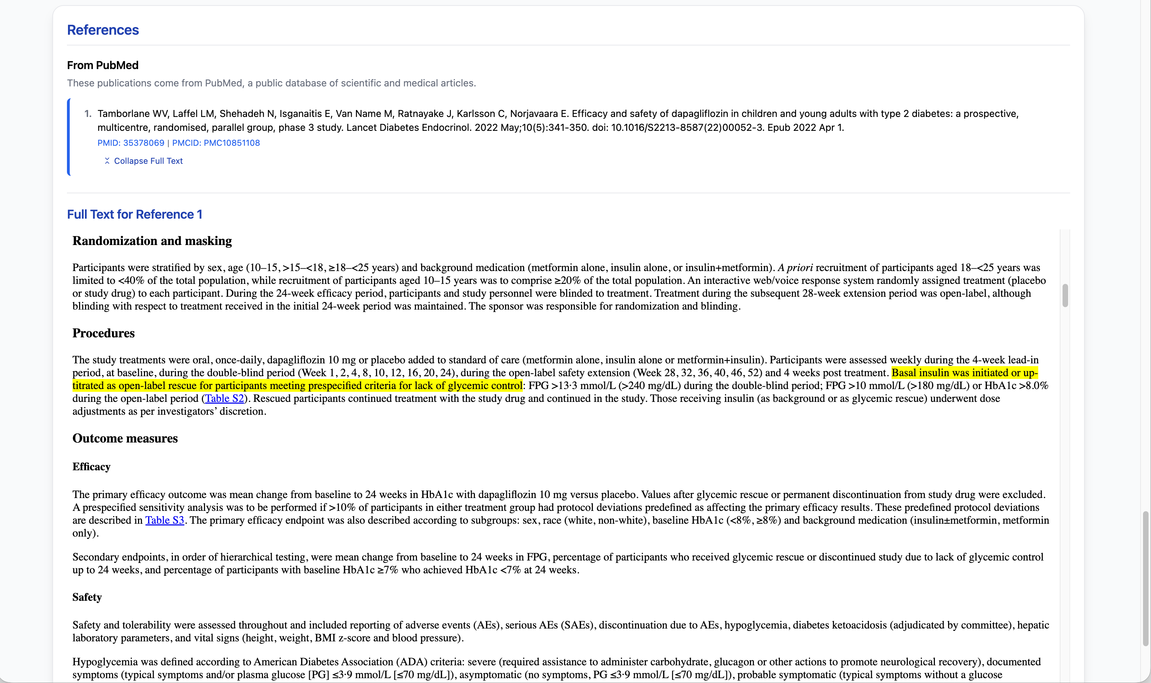Click the Procedures heading

click(x=103, y=333)
